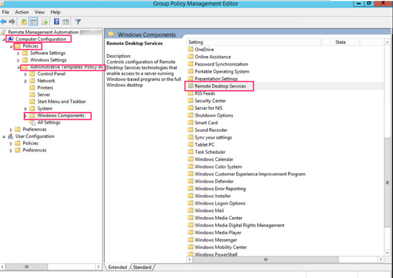Collapse the Policies node under Computer Configuration
Screen dimensions: 393x278
[11, 47]
